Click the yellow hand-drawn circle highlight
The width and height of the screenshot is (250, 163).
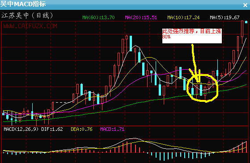click(x=202, y=88)
